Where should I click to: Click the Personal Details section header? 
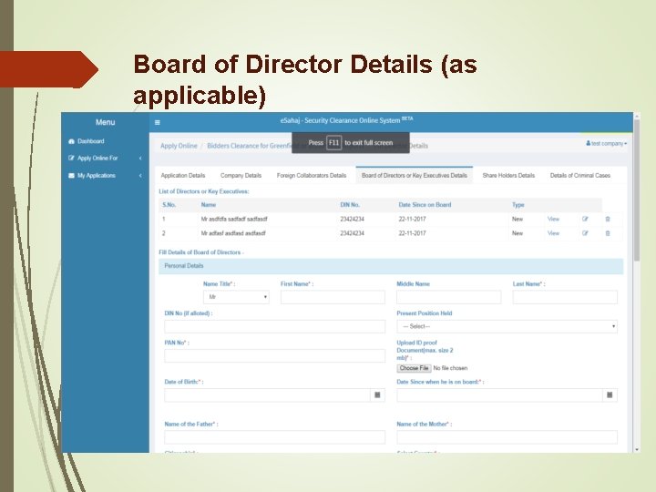click(391, 266)
